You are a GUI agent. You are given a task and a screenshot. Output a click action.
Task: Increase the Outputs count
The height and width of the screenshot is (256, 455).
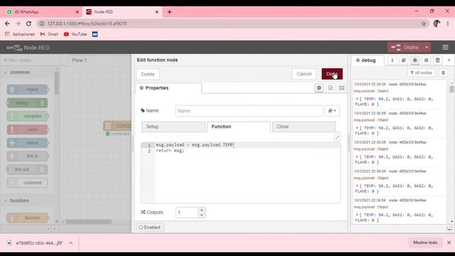pos(201,210)
